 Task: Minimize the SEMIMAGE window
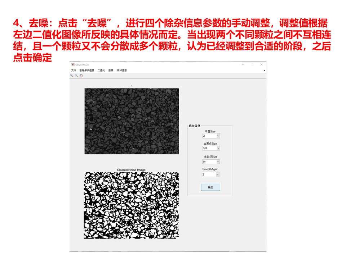coord(243,64)
